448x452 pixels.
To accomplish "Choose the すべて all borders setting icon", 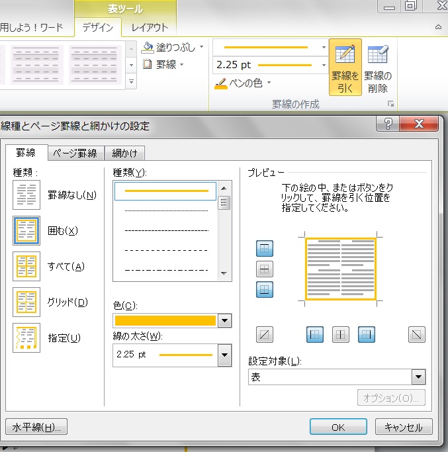I will click(26, 266).
